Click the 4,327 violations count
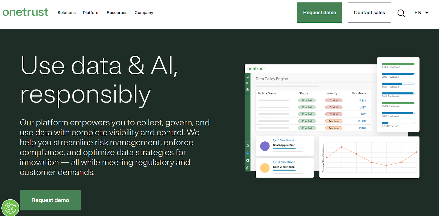Screen dimensions: 439x216 (362, 107)
